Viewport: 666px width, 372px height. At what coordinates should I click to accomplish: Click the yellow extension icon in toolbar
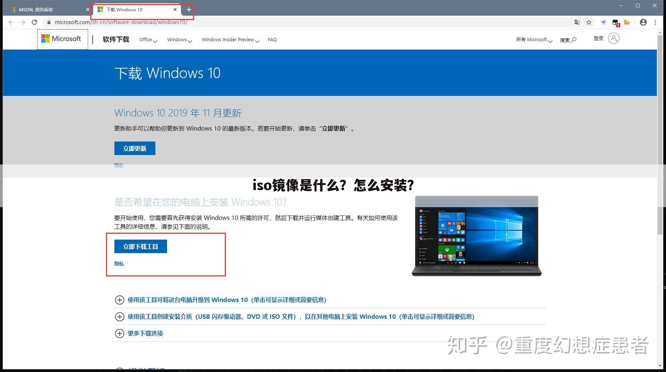click(627, 22)
